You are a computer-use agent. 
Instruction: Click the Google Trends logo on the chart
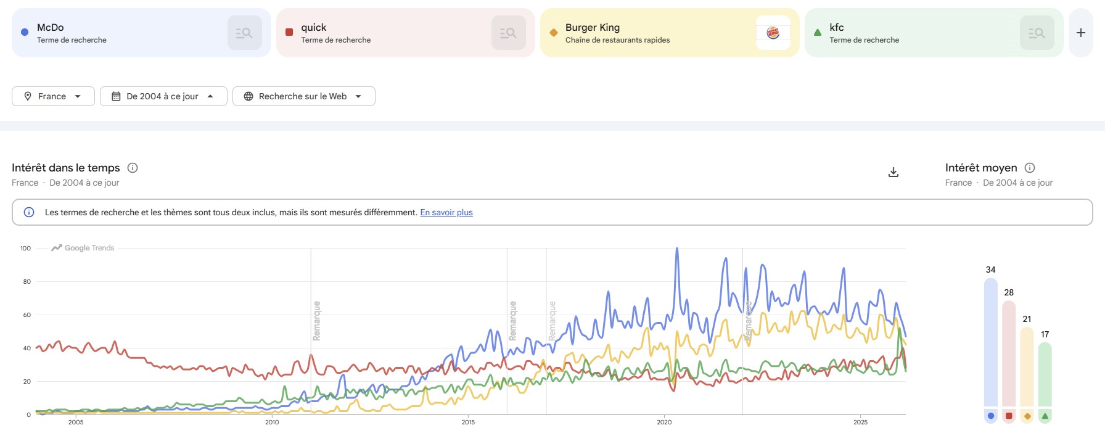(x=83, y=248)
